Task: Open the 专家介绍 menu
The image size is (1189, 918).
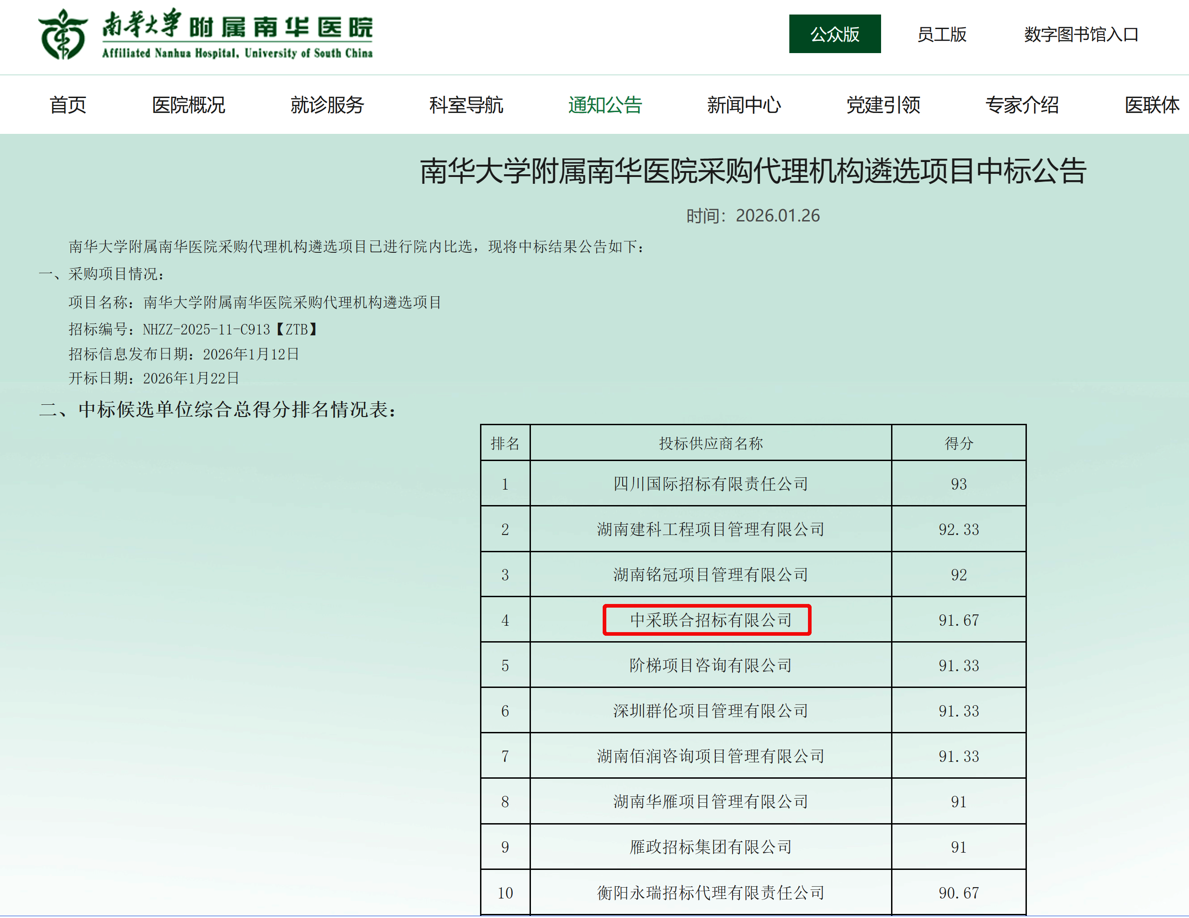Action: 1021,105
